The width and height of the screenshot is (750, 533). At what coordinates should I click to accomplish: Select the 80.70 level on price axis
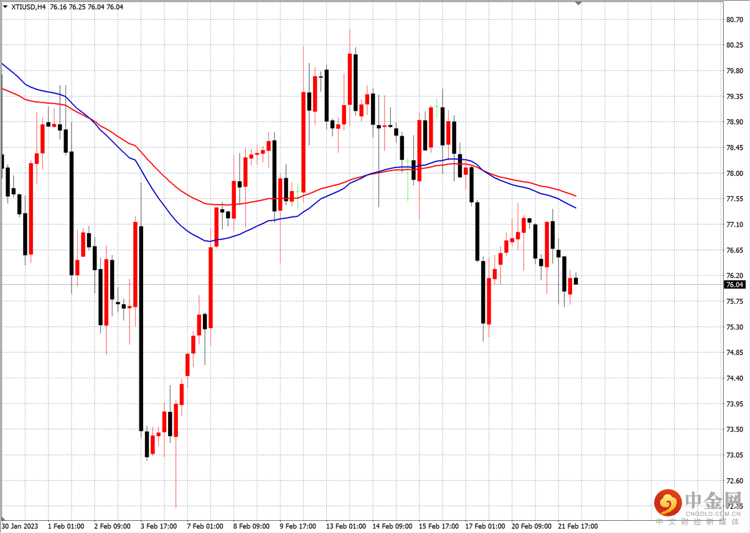(734, 20)
